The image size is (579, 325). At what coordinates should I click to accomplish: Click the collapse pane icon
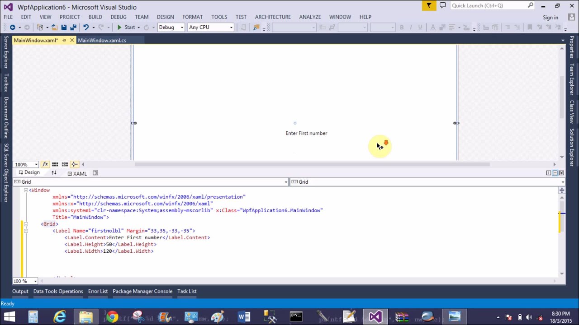561,173
